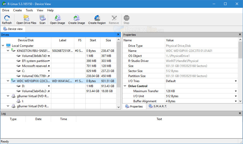Open the Buffer Alignment dropdown
Viewport: 243px width, 144px height.
pyautogui.click(x=236, y=101)
